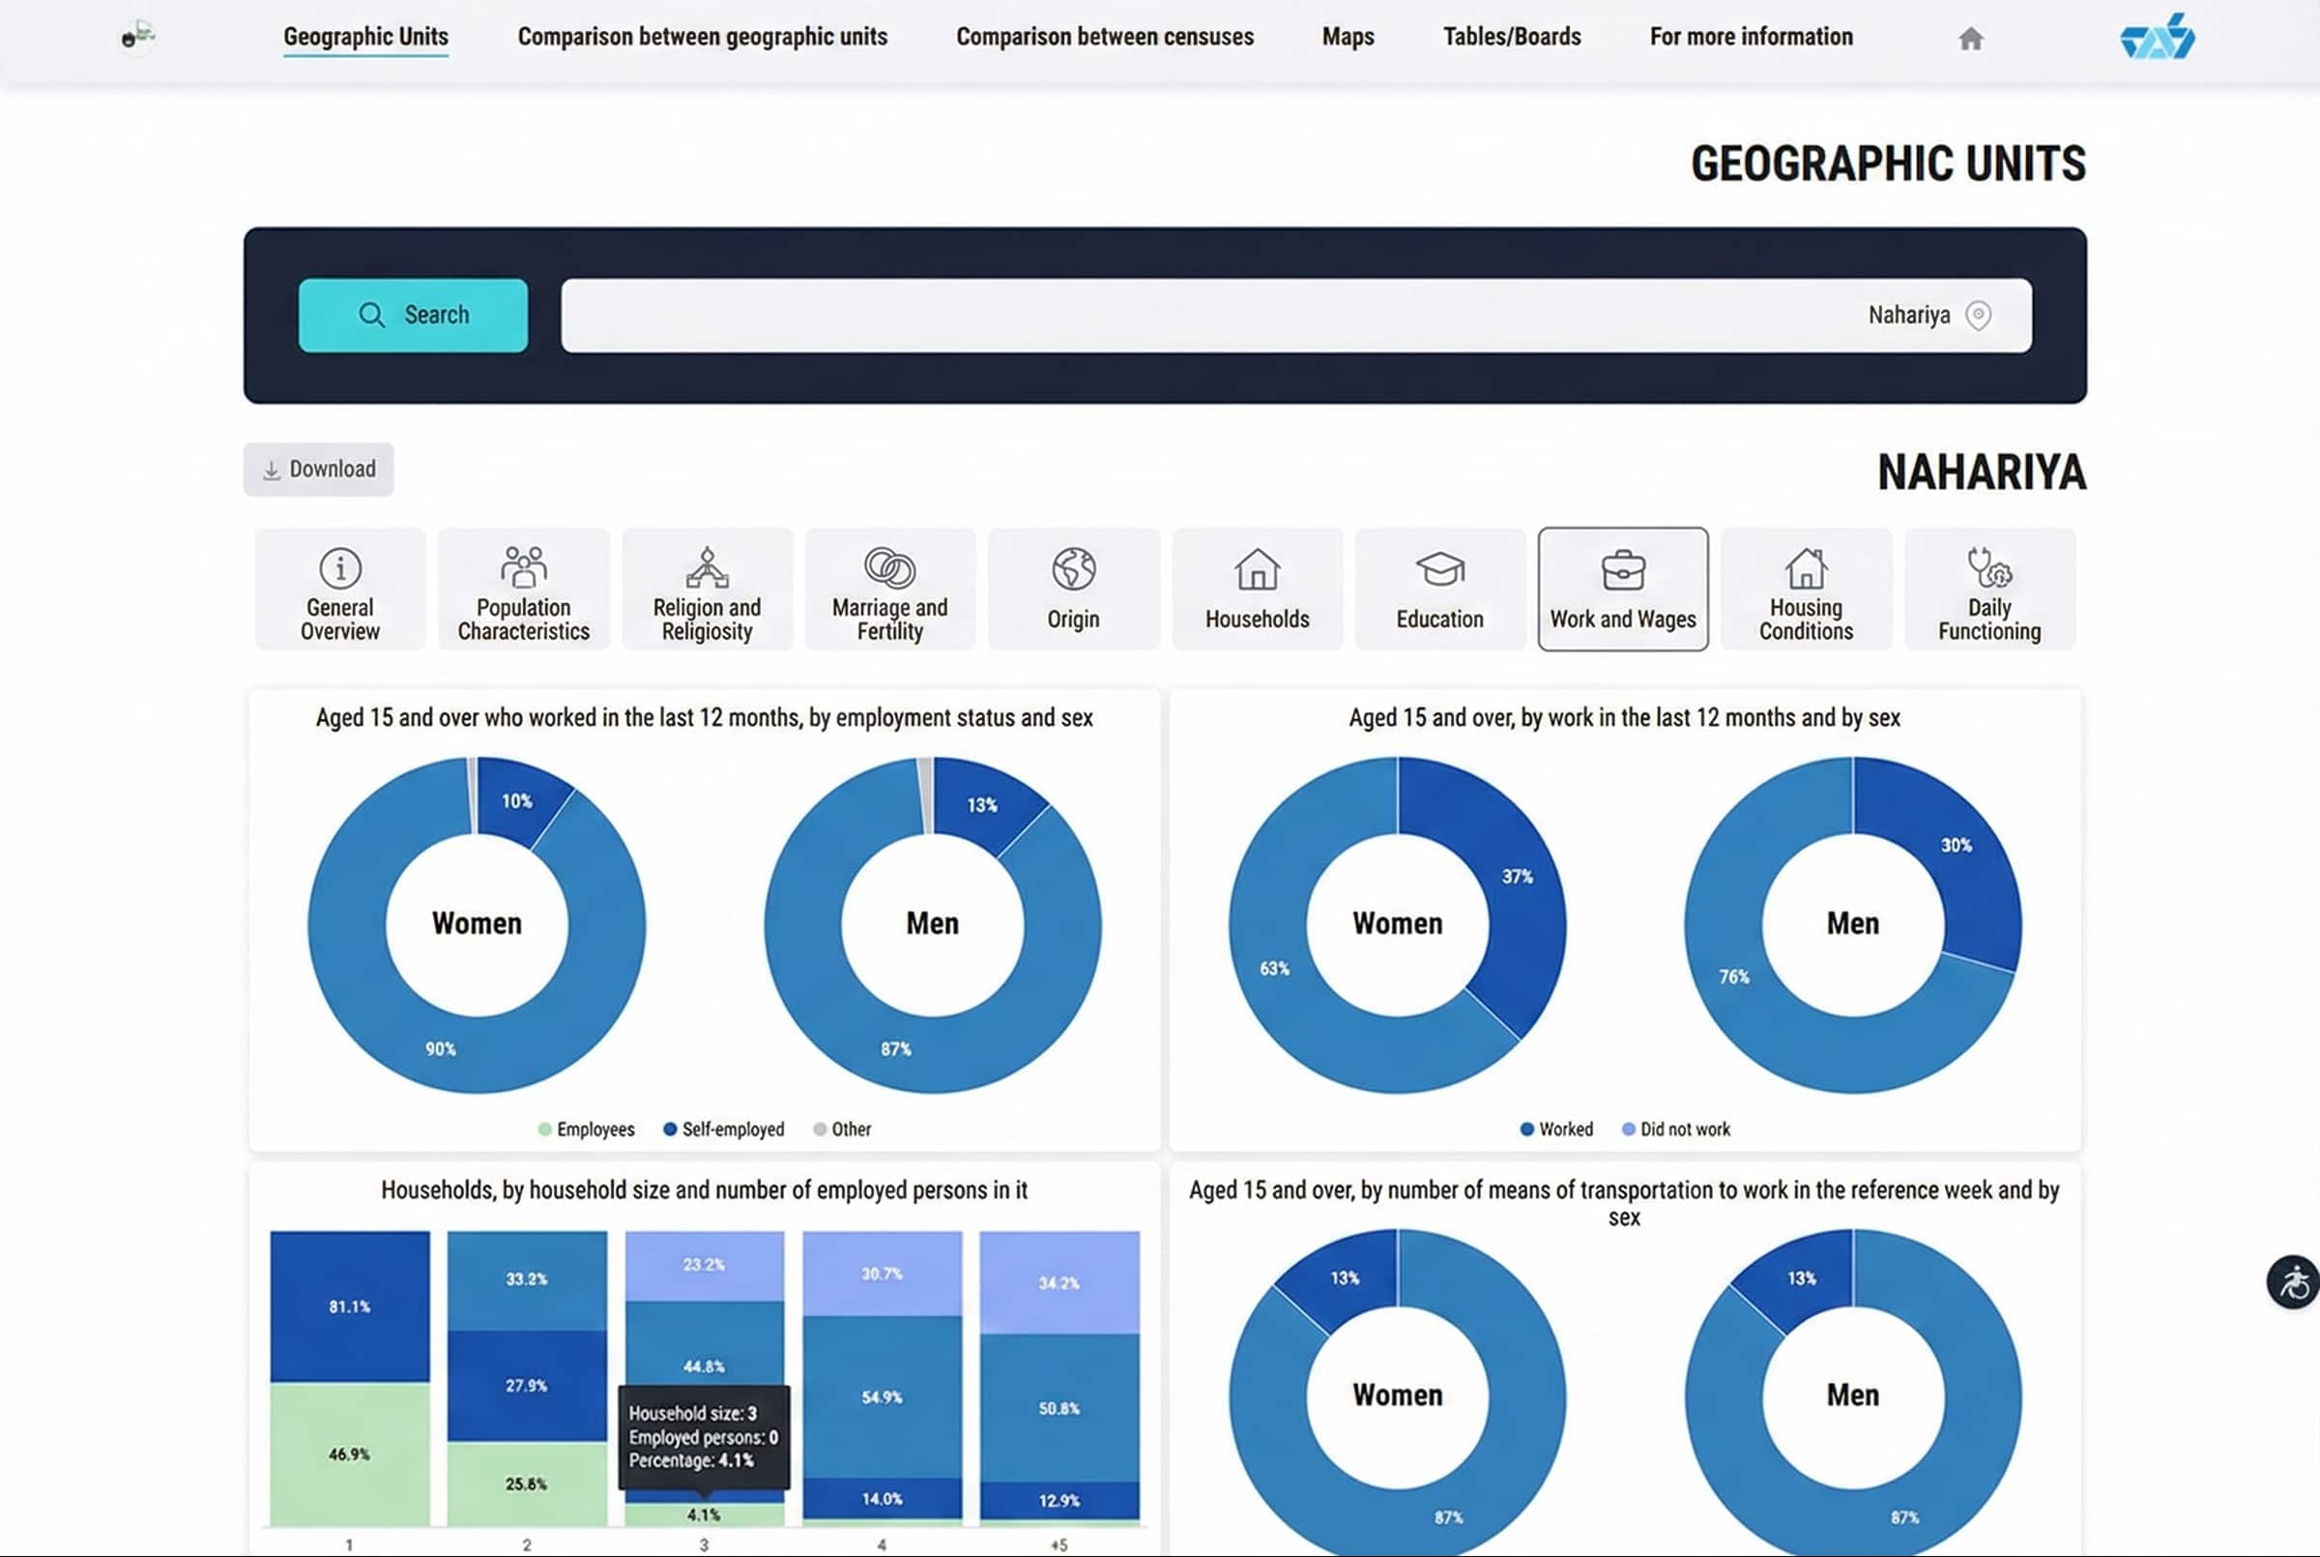Select the Origin globe icon
This screenshot has height=1557, width=2320.
point(1073,589)
